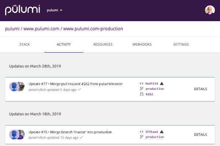Screen dimensions: 220x146
Task: Select 'pulumi-bot updated 15 days ago' text
Action: coord(54,138)
